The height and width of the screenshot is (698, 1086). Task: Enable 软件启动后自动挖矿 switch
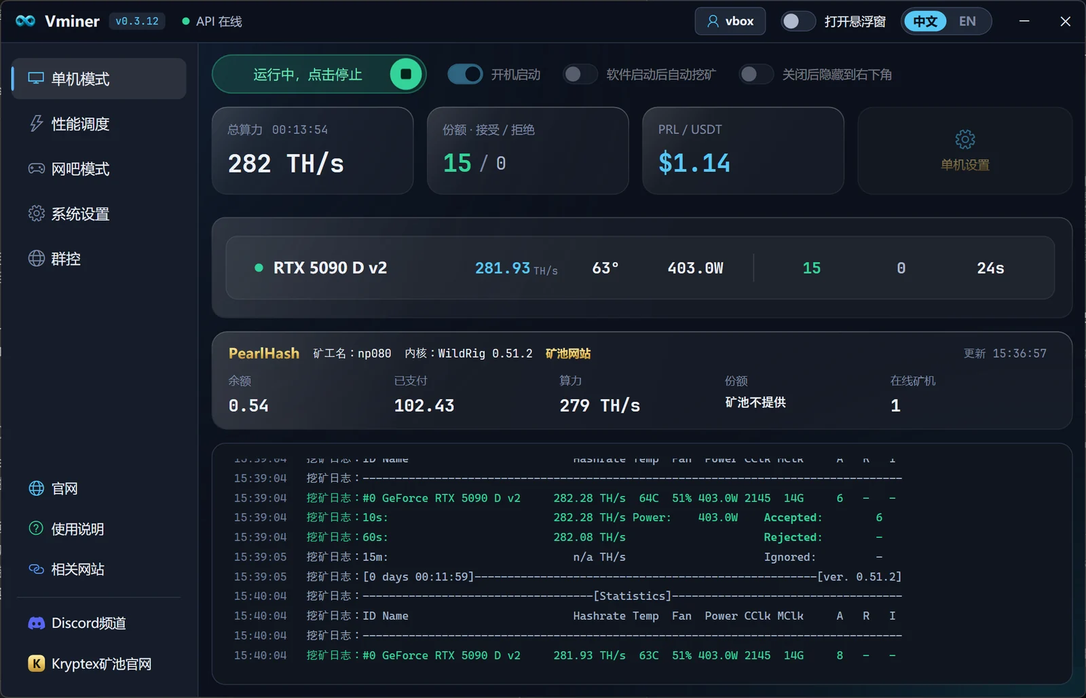[580, 74]
